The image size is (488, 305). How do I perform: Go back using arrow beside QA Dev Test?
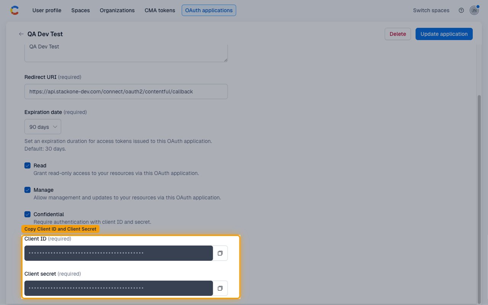click(21, 34)
